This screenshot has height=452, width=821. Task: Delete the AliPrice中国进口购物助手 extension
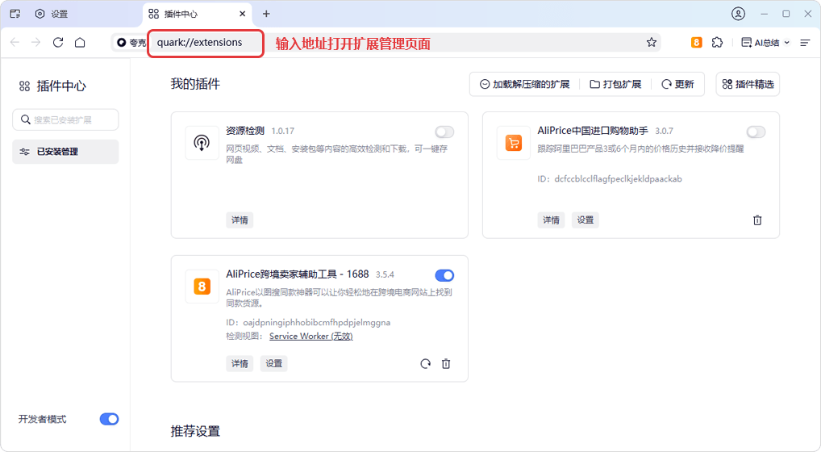(757, 220)
